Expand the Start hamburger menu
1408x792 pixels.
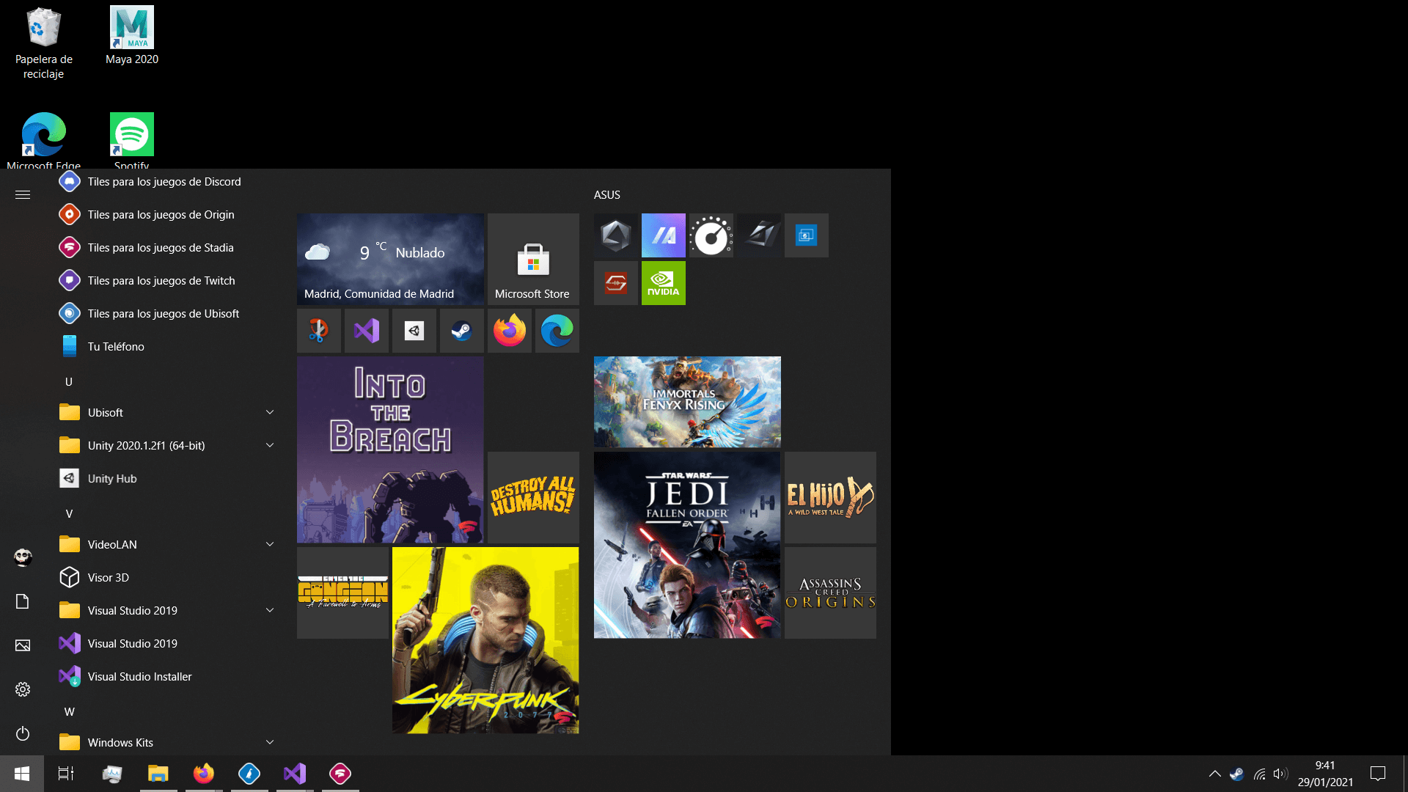click(x=23, y=194)
